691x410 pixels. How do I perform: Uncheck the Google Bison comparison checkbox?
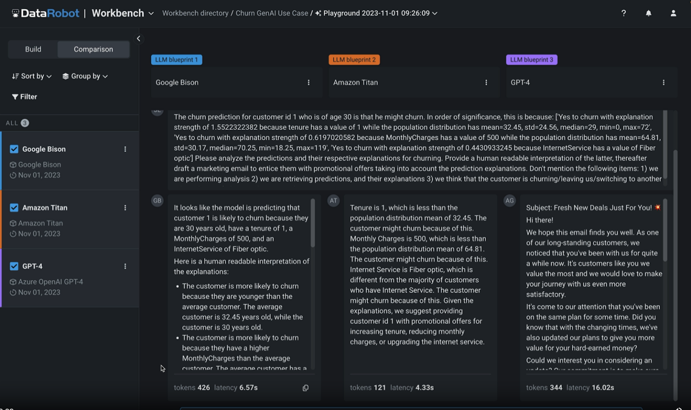[x=14, y=149]
